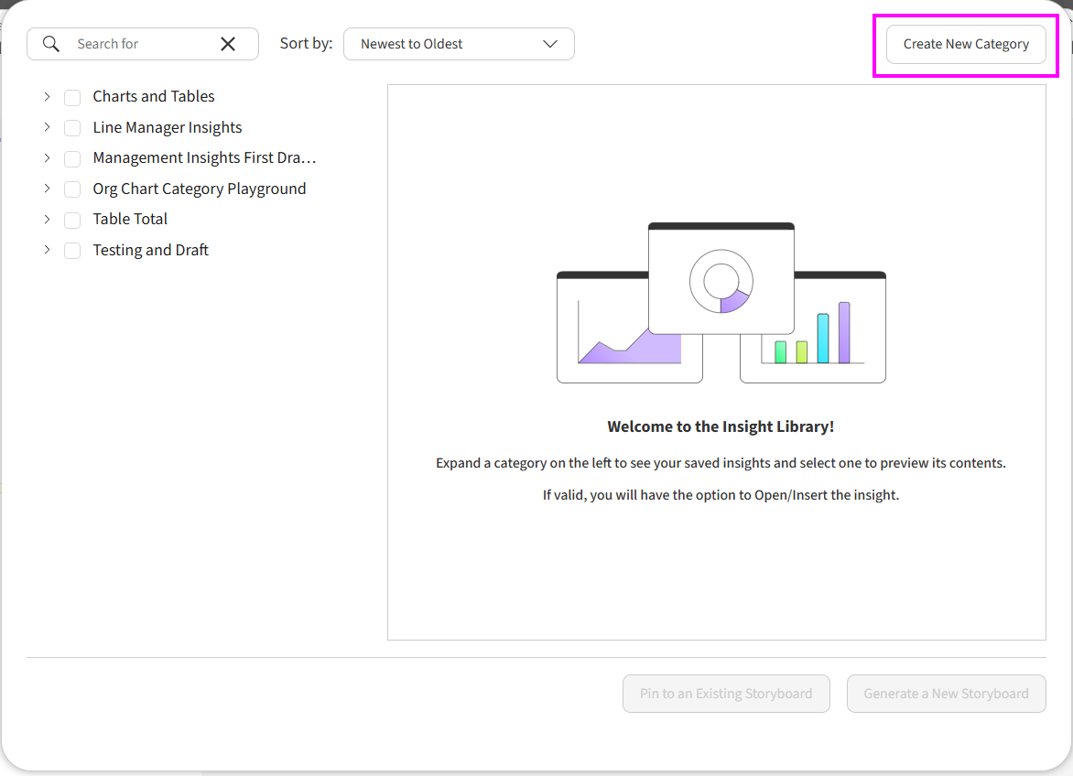Screen dimensions: 1073x776
Task: Tick the Org Chart Category Playground checkbox
Action: coord(72,189)
